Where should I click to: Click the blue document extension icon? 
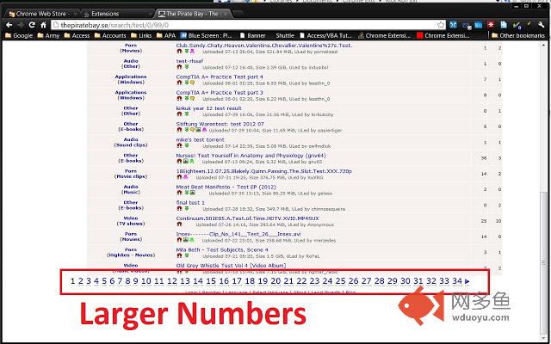tap(504, 25)
